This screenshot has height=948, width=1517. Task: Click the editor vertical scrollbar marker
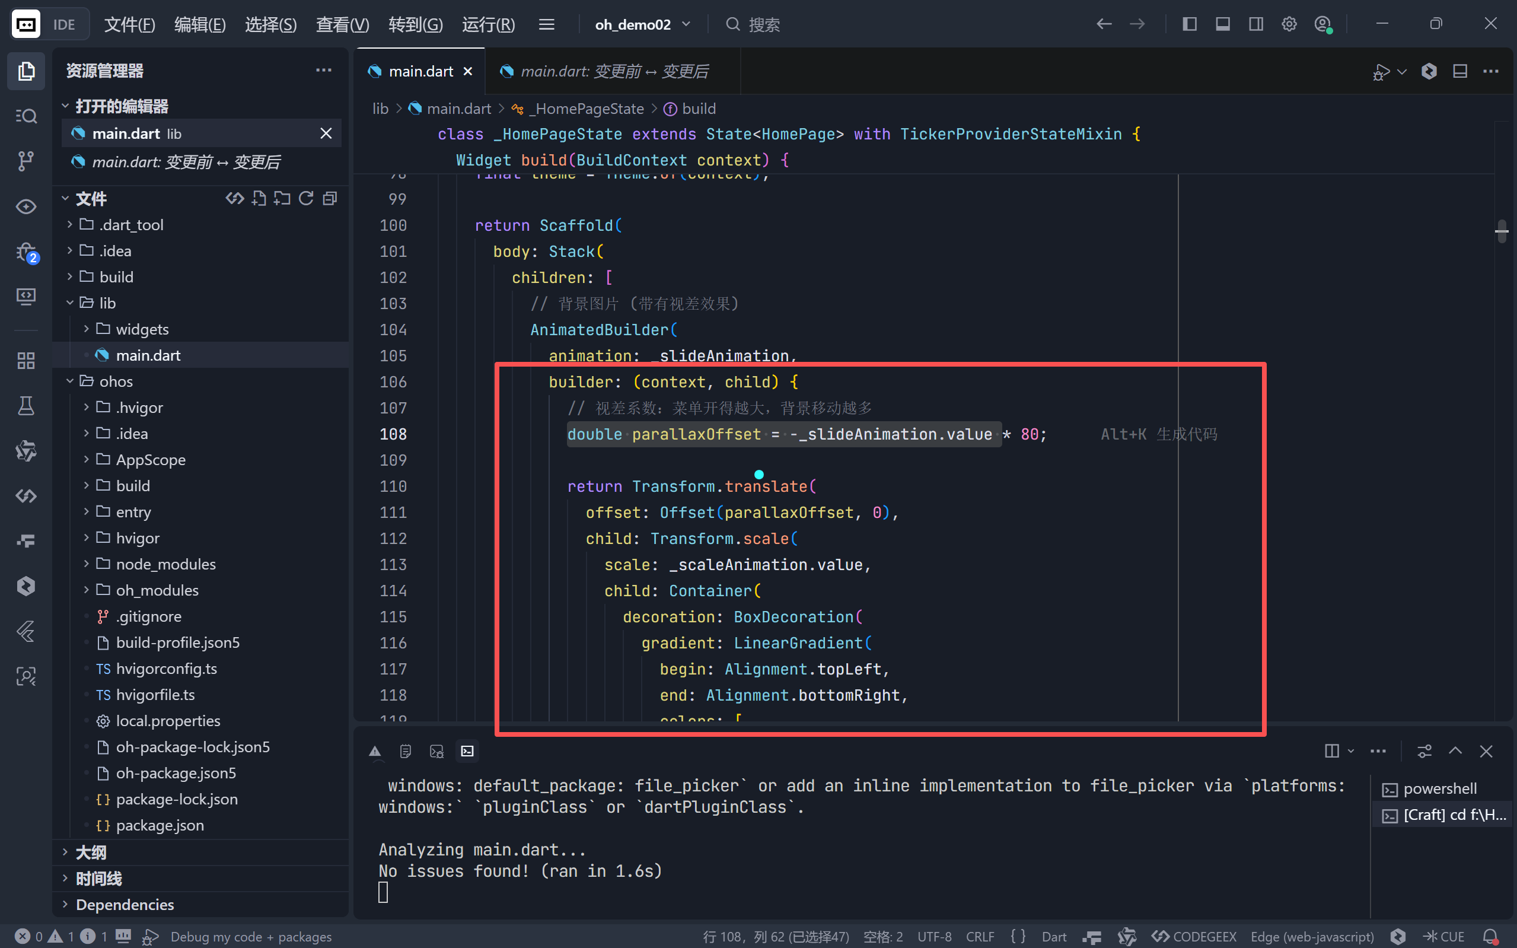[1502, 232]
